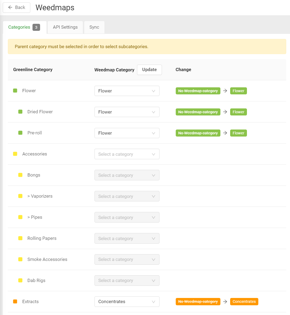This screenshot has height=315, width=290.
Task: Open the Accessories Select a category dropdown
Action: tap(127, 154)
